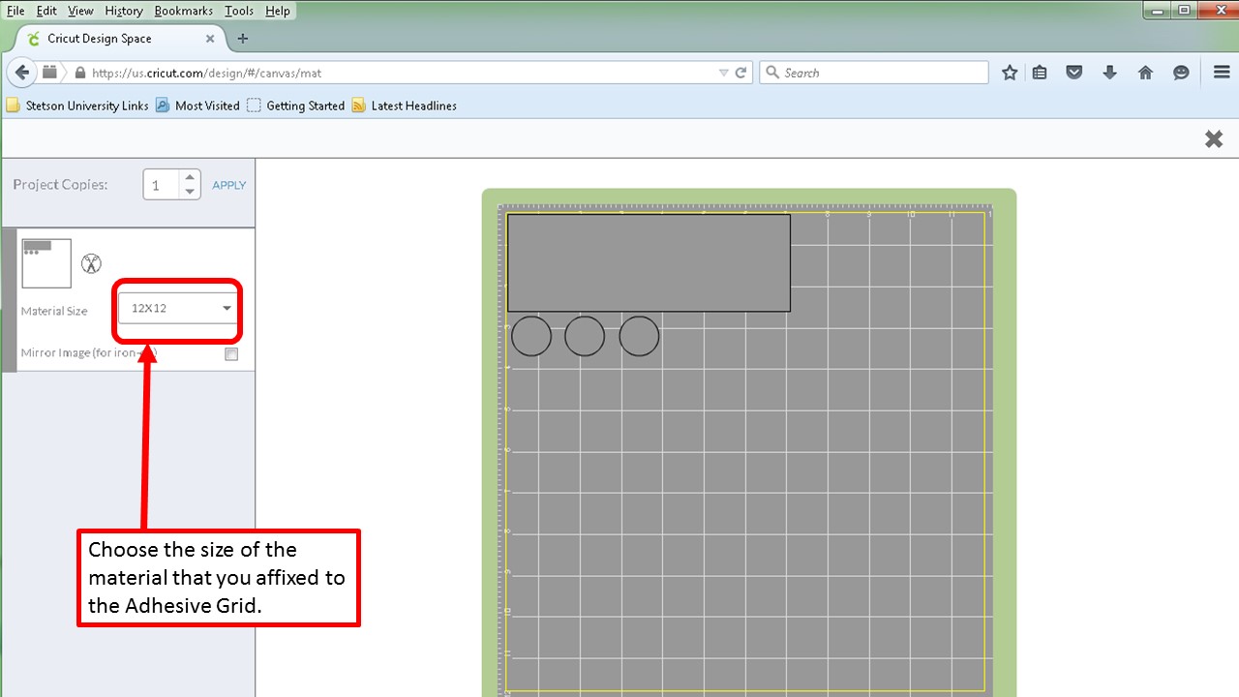
Task: Show your bookmarks list icon
Action: coord(1040,73)
